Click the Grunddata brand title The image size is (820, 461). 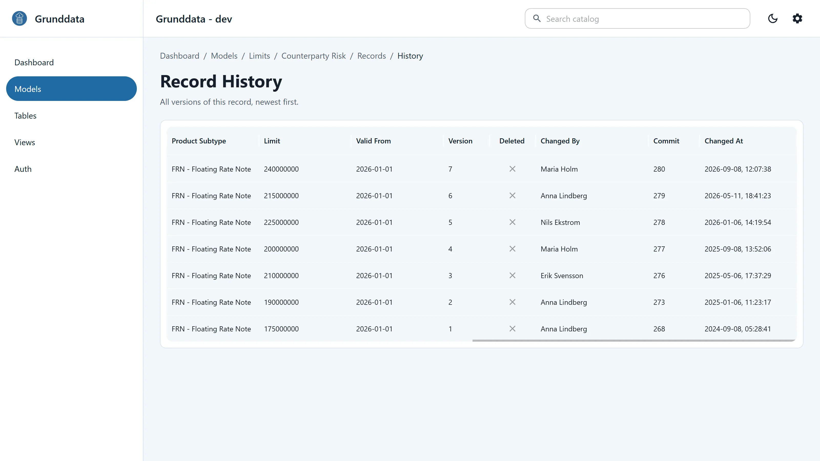(x=59, y=19)
